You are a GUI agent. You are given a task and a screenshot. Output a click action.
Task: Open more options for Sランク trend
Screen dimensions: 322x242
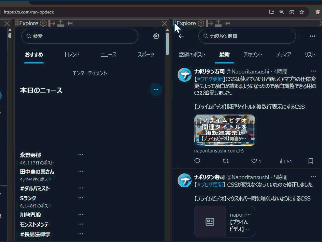[x=81, y=198]
